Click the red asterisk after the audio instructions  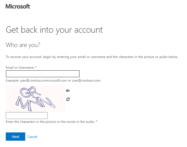pyautogui.click(x=97, y=121)
